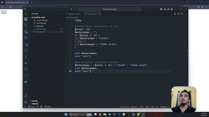
Task: Open the Windows Start menu
Action: [x=66, y=114]
